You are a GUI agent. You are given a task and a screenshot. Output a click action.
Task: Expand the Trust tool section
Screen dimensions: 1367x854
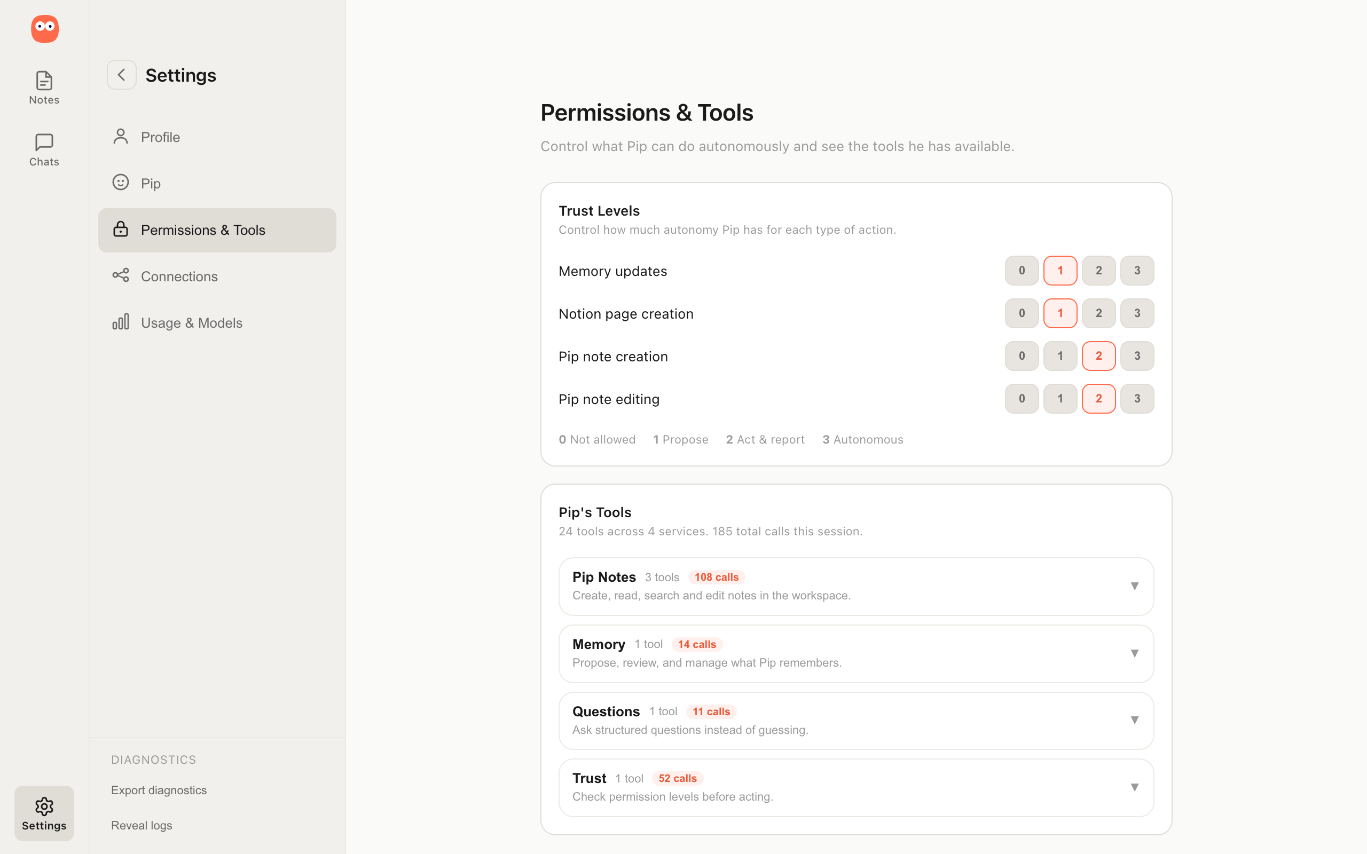856,787
